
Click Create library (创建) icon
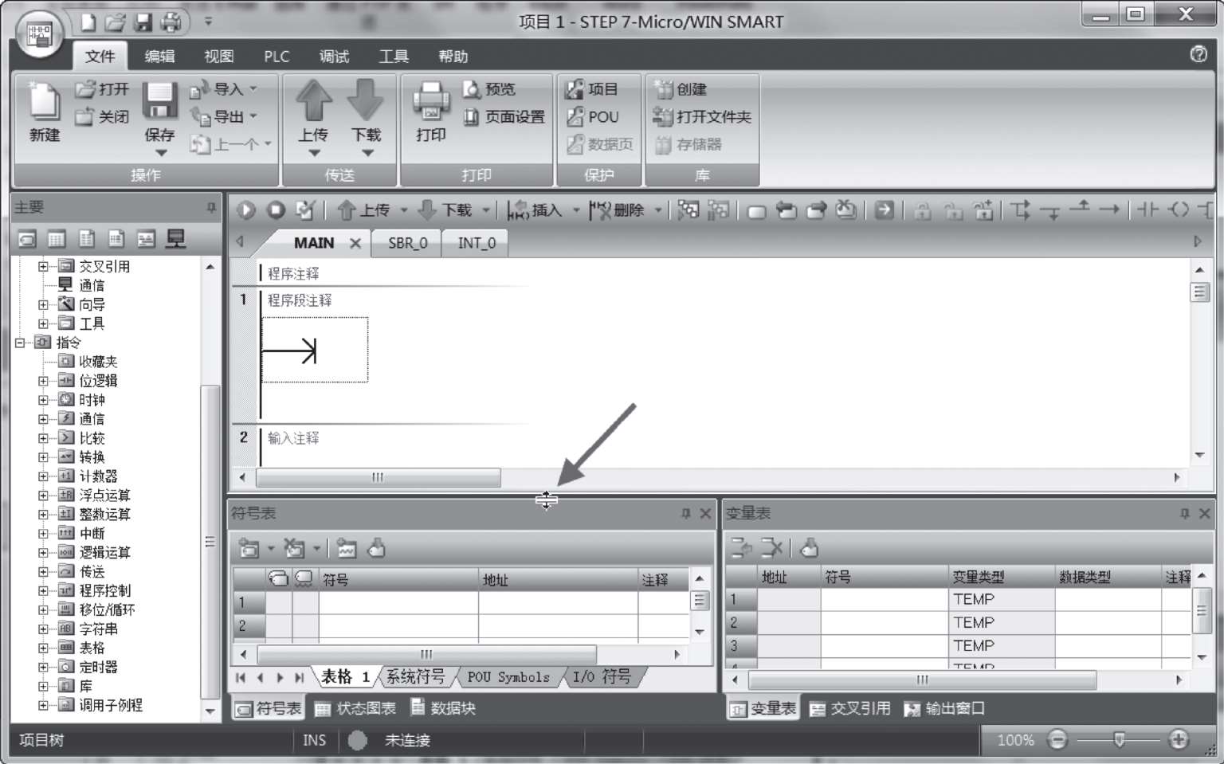[x=663, y=89]
